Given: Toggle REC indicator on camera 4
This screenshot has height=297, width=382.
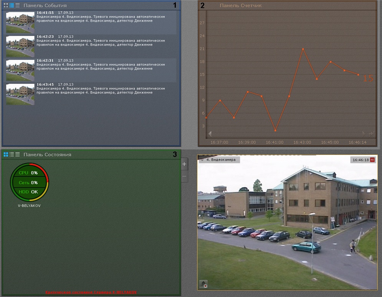Looking at the screenshot, I should click(372, 160).
